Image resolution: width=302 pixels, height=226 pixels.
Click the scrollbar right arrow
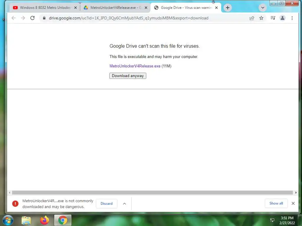click(x=296, y=192)
